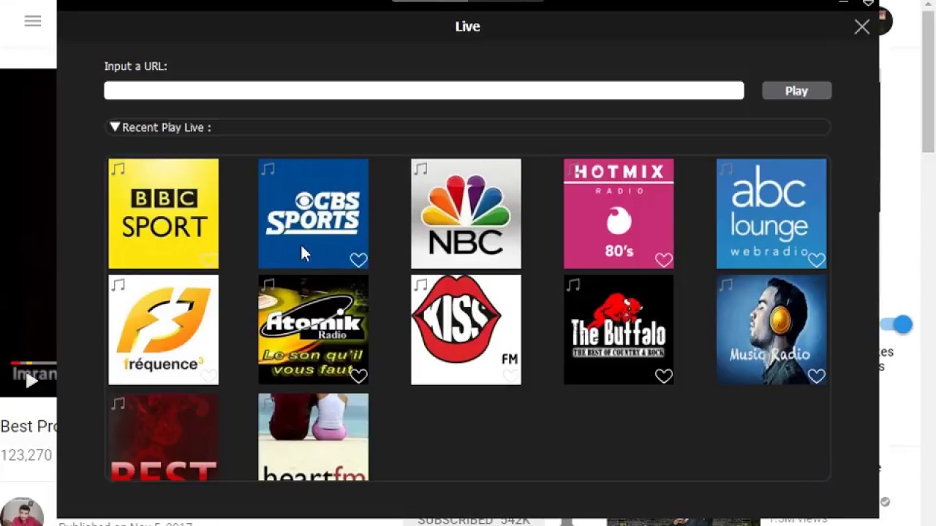The height and width of the screenshot is (526, 936).
Task: Collapse the Recent Play Live section
Action: (115, 126)
